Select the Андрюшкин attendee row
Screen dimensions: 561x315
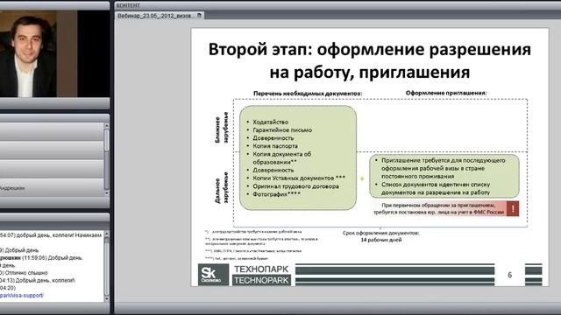pos(52,187)
